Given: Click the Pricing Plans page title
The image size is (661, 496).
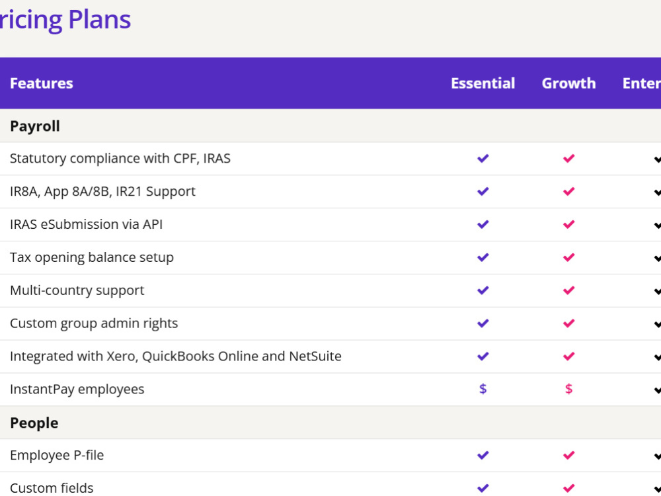Looking at the screenshot, I should click(65, 20).
